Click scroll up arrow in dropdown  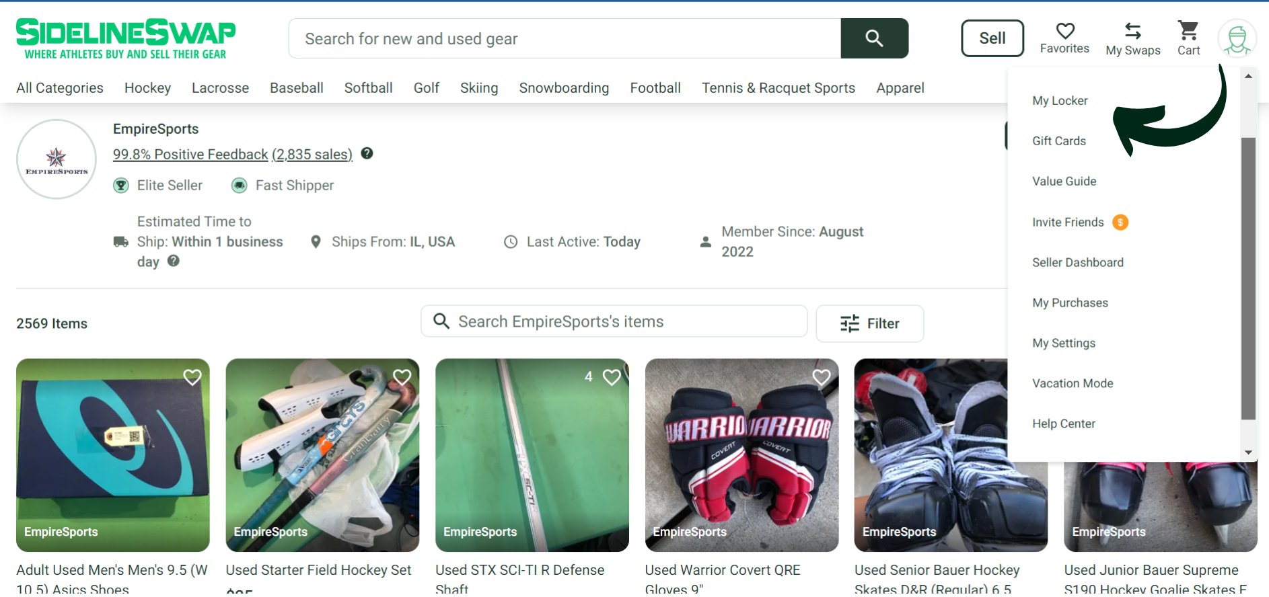pos(1248,76)
